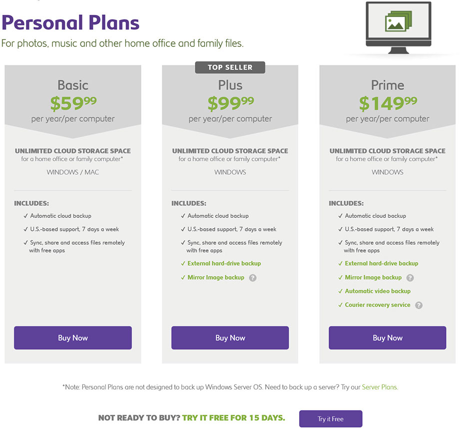Click the TOP SELLER badge

coord(230,67)
